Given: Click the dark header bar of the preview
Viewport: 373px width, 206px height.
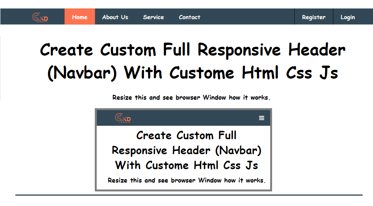Looking at the screenshot, I should pos(192,118).
